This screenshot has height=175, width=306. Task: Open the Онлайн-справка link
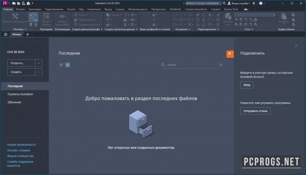tap(19, 150)
